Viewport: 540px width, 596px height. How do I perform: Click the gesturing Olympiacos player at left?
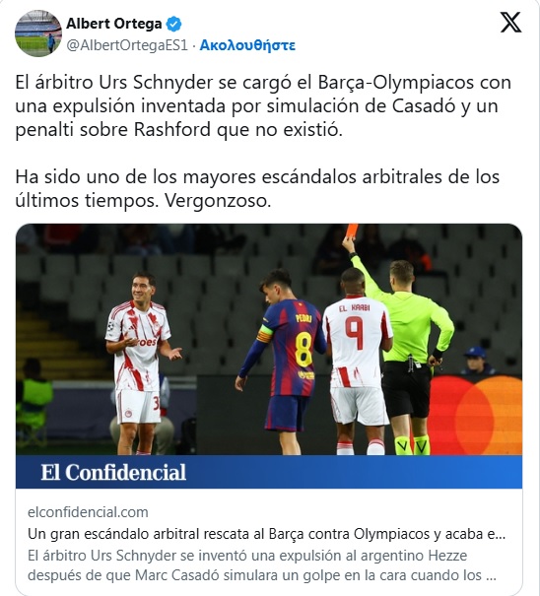(140, 364)
